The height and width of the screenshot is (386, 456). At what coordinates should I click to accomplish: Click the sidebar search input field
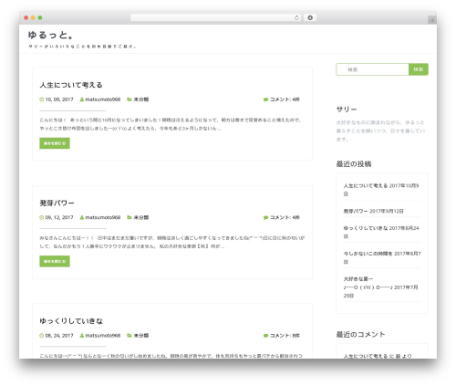coord(372,69)
